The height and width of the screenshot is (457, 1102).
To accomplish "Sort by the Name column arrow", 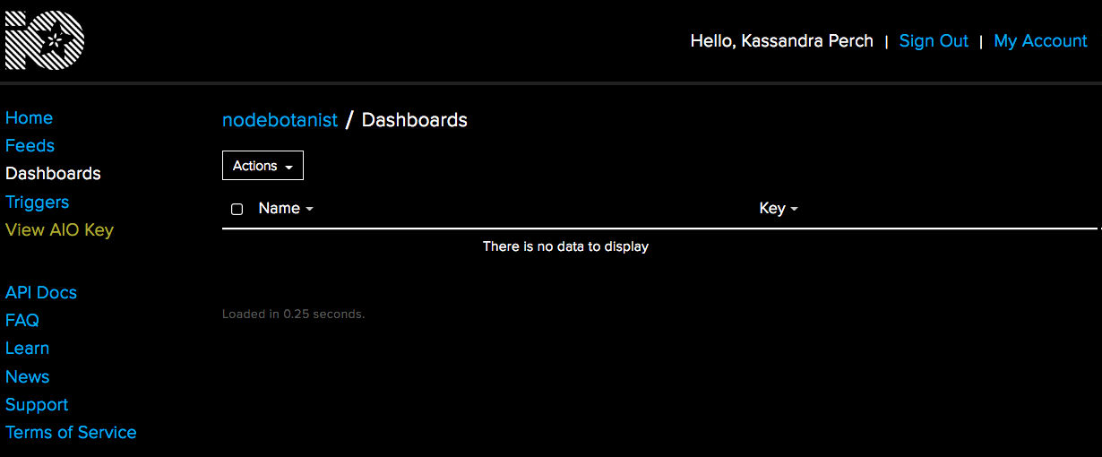I will (309, 209).
